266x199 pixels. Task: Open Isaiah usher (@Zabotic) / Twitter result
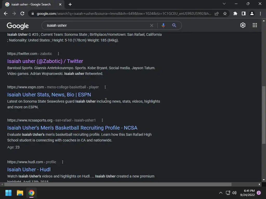click(x=45, y=61)
